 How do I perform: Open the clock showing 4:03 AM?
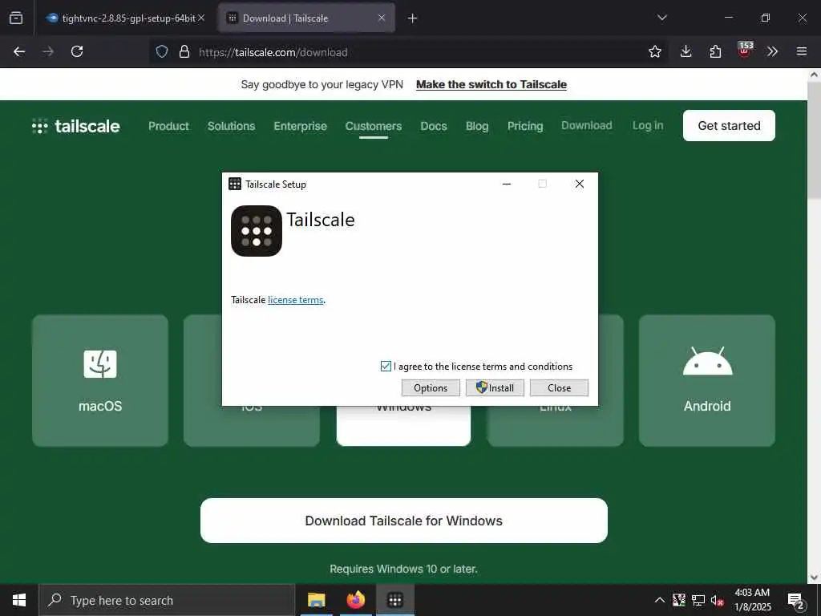752,600
